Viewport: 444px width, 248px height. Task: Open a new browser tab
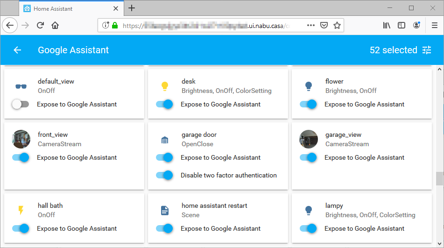[x=132, y=8]
